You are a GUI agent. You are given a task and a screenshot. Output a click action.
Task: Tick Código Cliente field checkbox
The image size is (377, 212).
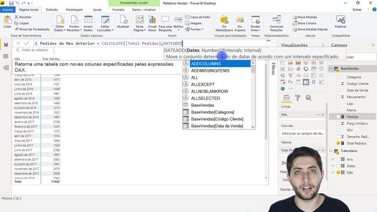coord(338,84)
